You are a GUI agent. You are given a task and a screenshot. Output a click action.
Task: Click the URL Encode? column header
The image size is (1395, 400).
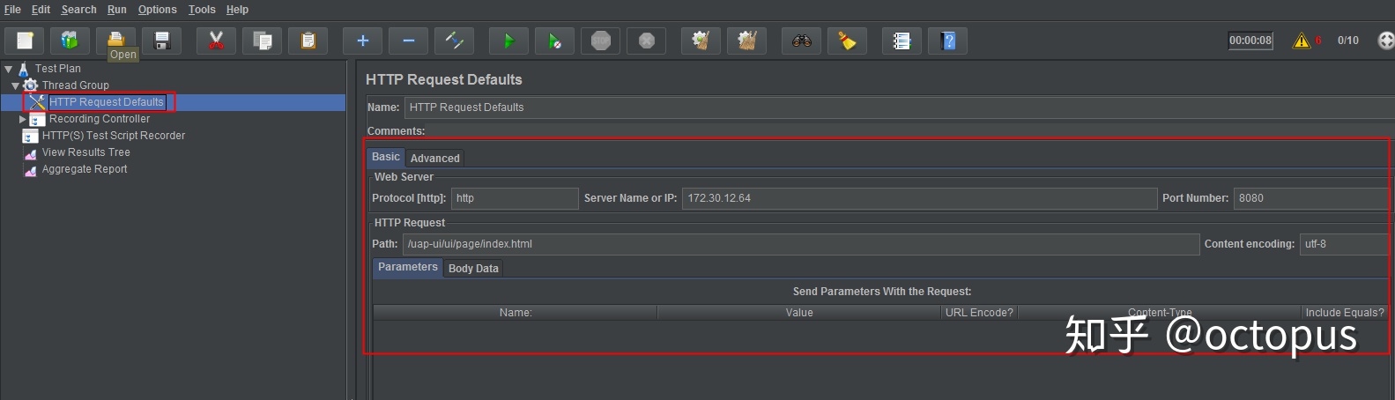coord(979,313)
